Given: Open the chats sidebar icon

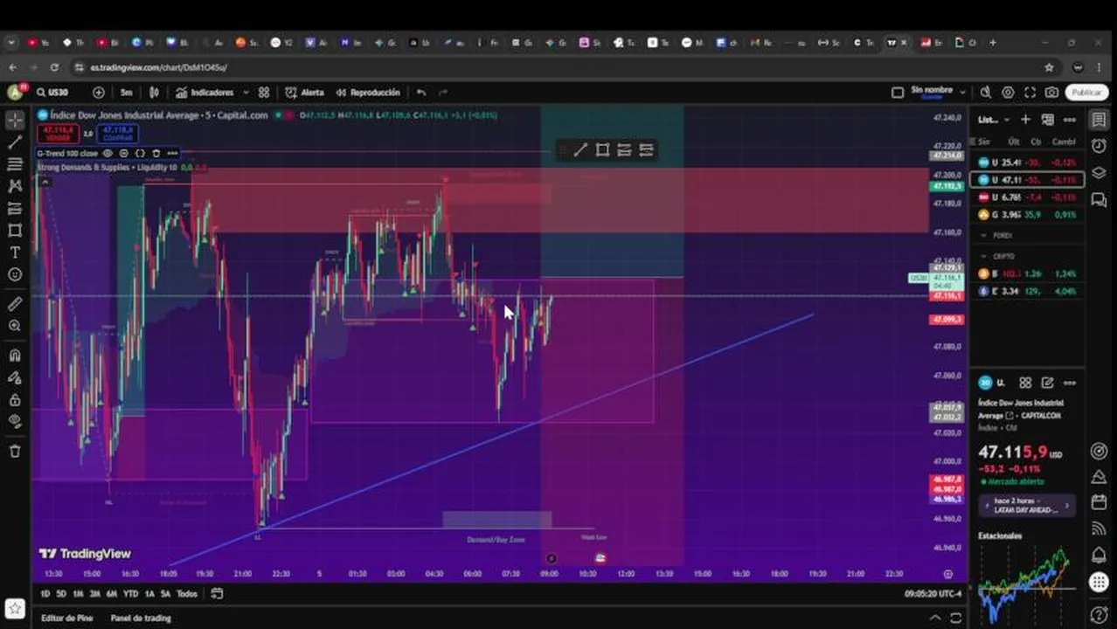Looking at the screenshot, I should coord(1099,200).
